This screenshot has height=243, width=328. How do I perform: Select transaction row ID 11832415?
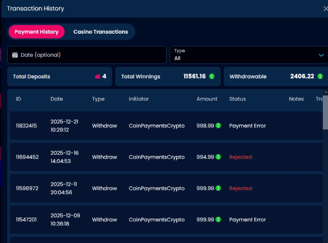(26, 125)
